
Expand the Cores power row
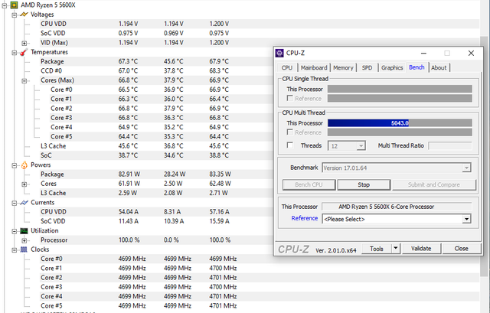24,184
